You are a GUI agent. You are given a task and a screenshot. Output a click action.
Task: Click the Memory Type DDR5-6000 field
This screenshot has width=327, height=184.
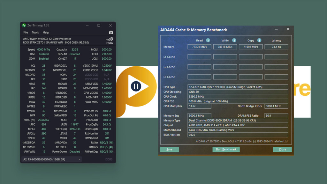tap(238, 121)
